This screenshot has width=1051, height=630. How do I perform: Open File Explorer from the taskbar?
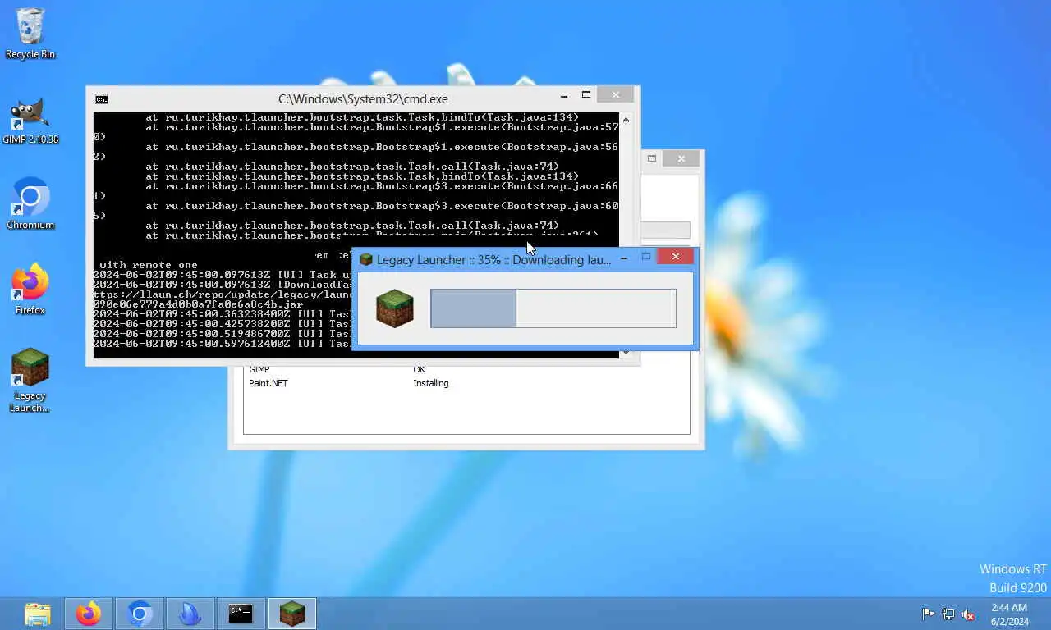pyautogui.click(x=38, y=614)
